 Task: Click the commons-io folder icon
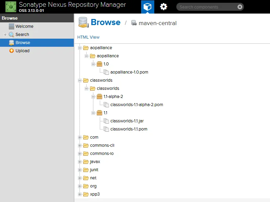[x=86, y=154]
